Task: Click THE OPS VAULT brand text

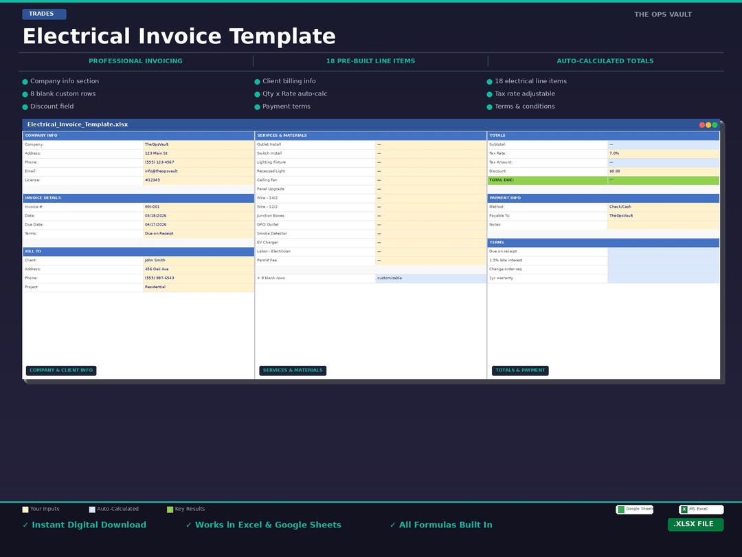Action: (x=662, y=14)
